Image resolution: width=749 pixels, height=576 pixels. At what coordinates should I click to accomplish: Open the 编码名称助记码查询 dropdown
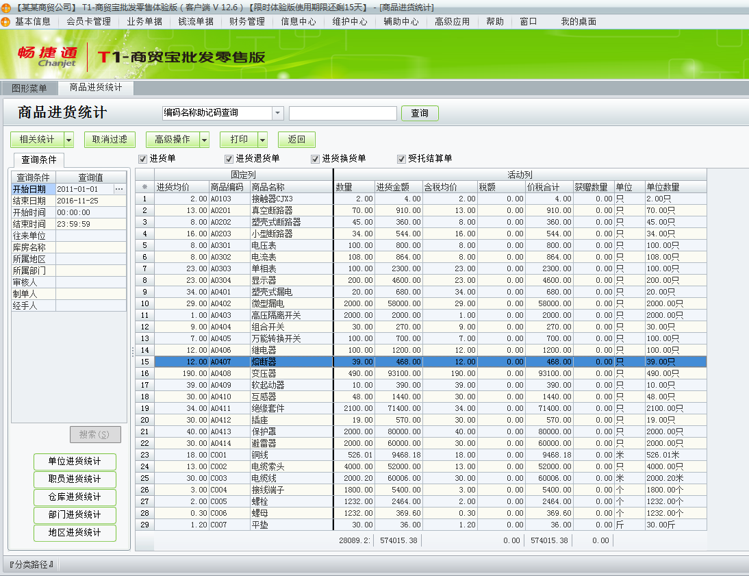pos(278,112)
